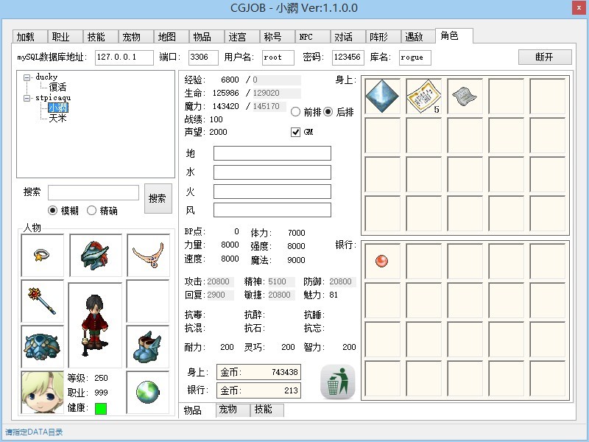Click the 搜索 search button
The image size is (589, 442).
[158, 198]
